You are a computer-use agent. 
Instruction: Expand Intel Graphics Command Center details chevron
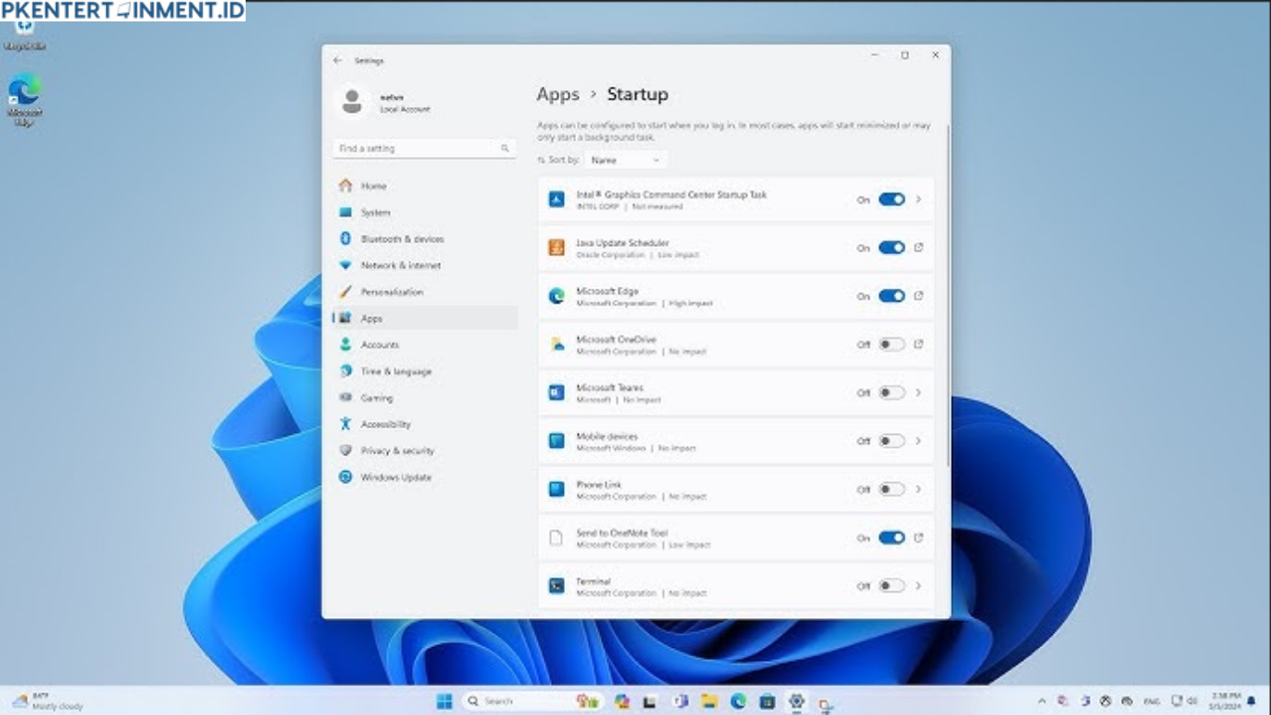coord(918,199)
